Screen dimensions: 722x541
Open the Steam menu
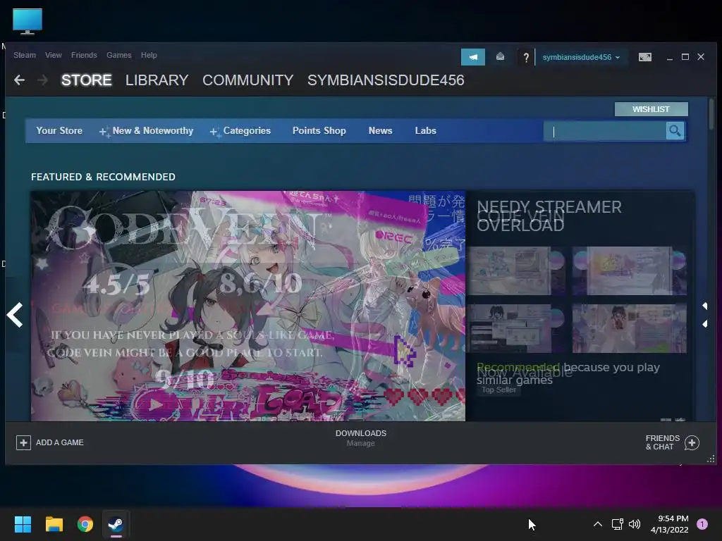click(25, 55)
